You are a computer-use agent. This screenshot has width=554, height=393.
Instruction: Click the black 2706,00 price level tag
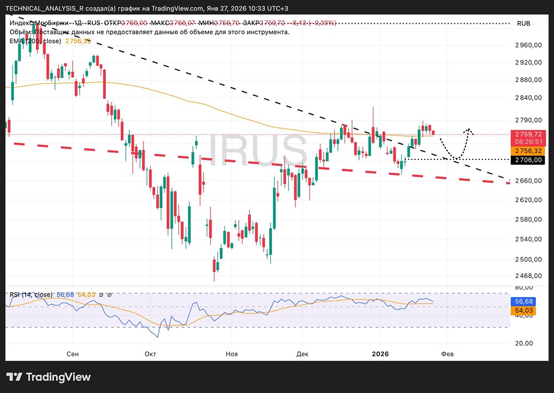(528, 160)
